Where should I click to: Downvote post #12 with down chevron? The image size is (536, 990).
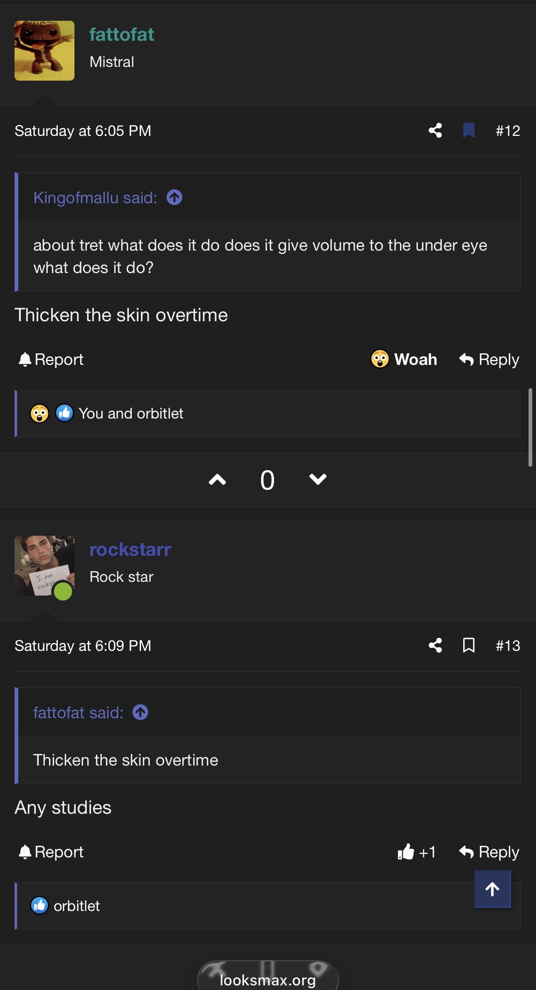[318, 480]
